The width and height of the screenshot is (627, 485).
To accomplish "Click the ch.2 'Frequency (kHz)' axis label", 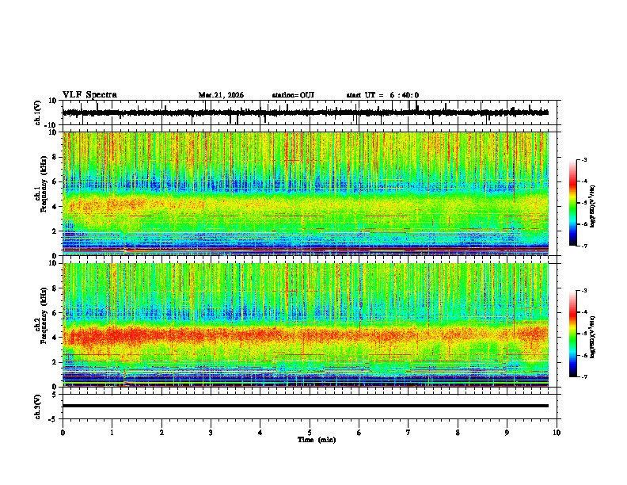I will pyautogui.click(x=44, y=315).
